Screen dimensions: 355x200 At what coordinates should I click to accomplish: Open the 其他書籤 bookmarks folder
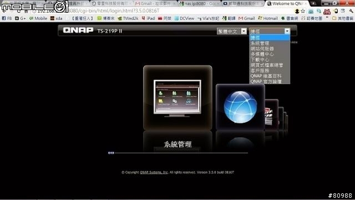343,18
